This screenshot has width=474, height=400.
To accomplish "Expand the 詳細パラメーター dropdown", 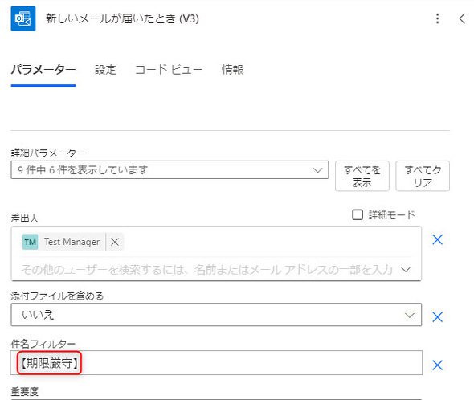I will point(170,170).
